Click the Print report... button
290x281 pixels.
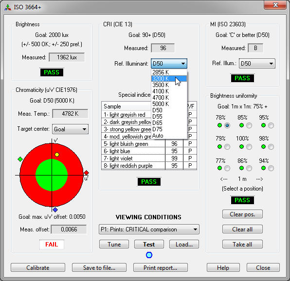tap(161, 267)
